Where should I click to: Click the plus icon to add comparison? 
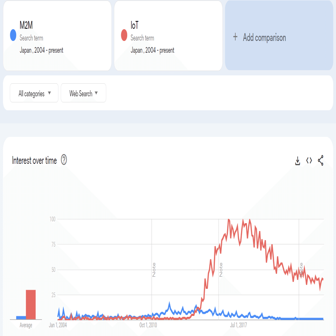click(235, 37)
